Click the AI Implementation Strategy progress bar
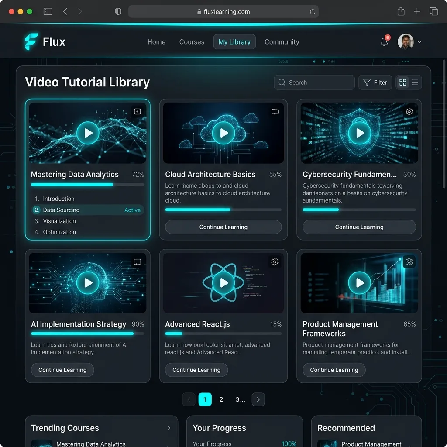Screen dimensions: 447x447 click(x=87, y=333)
